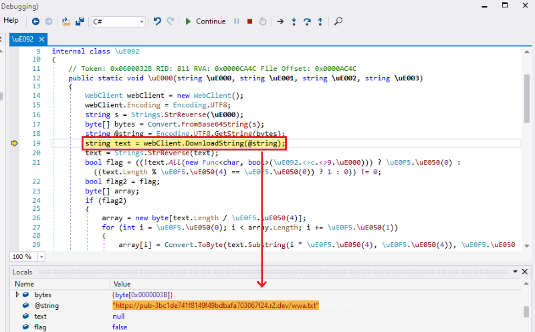
Task: Click the Undo icon
Action: 157,21
